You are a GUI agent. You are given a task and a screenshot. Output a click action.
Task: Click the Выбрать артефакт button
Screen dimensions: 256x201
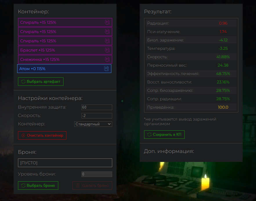point(41,82)
